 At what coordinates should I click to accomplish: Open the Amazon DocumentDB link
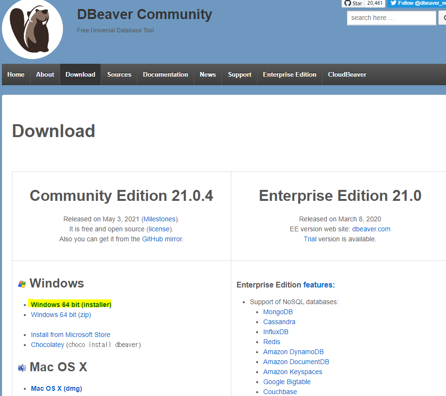[x=296, y=362]
